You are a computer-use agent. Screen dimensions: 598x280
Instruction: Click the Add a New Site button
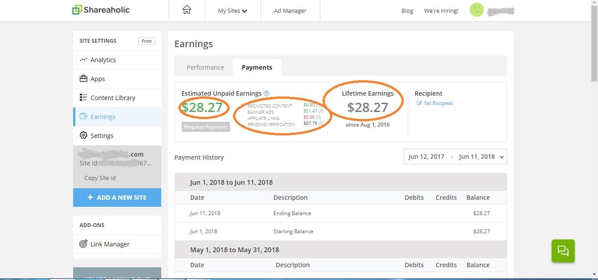pos(117,198)
